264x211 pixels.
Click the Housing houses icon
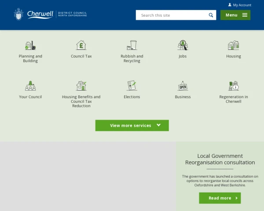[234, 45]
